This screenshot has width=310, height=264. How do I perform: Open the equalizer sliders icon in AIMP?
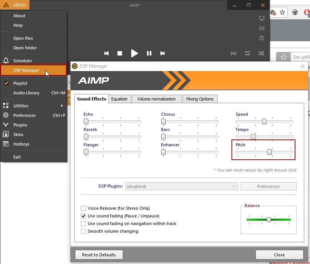262,28
